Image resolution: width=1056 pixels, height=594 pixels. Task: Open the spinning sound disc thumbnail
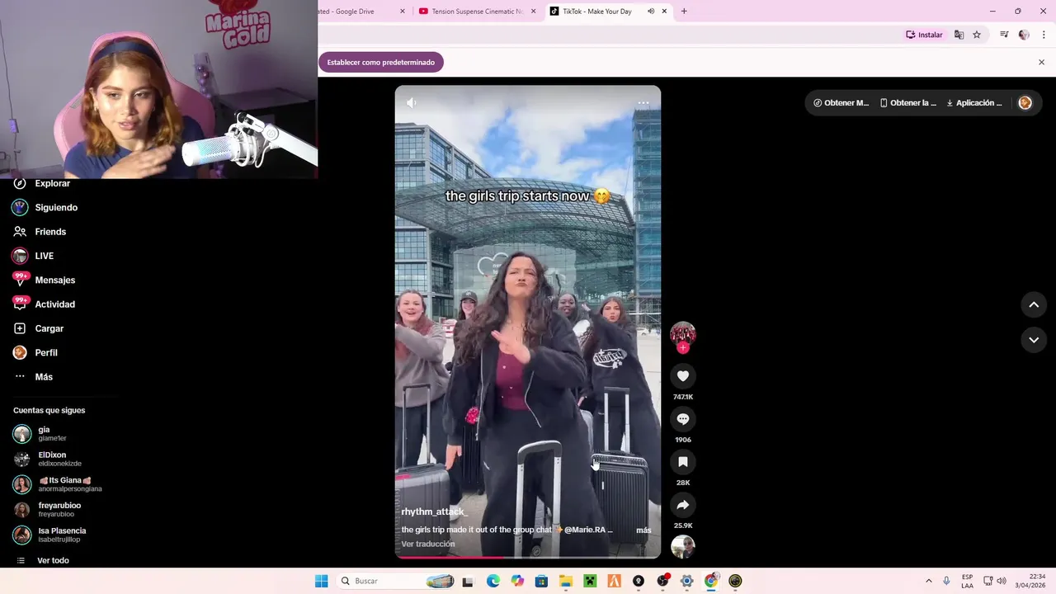682,546
